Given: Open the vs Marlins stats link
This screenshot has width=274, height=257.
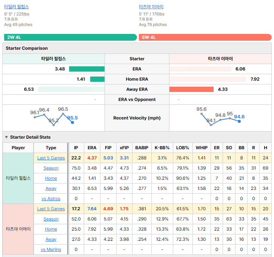Looking at the screenshot, I should click(x=51, y=249).
